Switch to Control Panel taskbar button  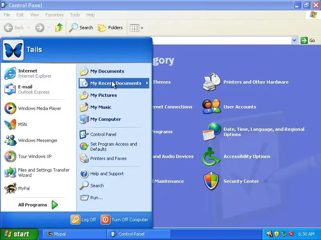pyautogui.click(x=138, y=234)
